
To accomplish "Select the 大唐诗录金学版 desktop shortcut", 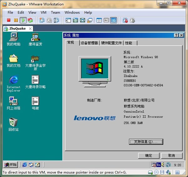I will pos(35,63).
